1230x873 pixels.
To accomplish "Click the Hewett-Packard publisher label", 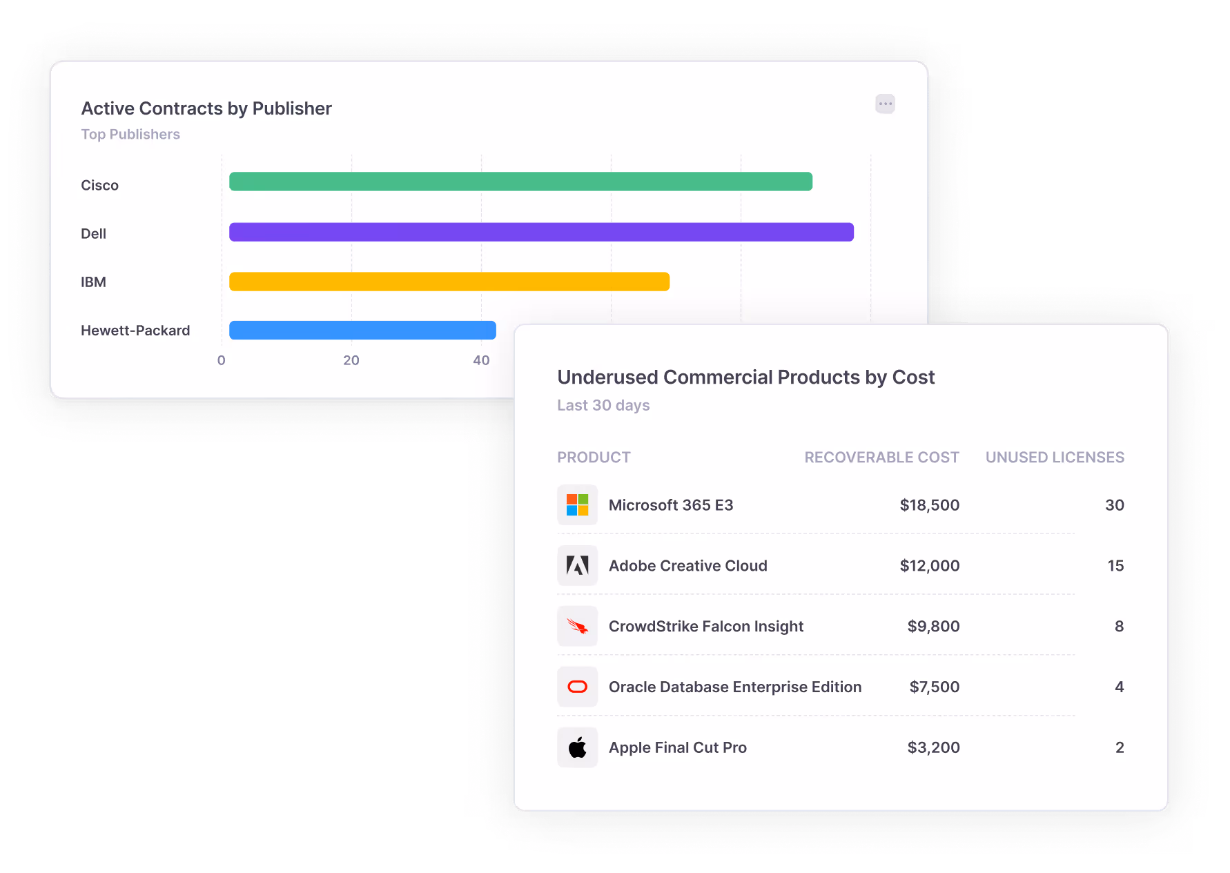I will point(135,330).
